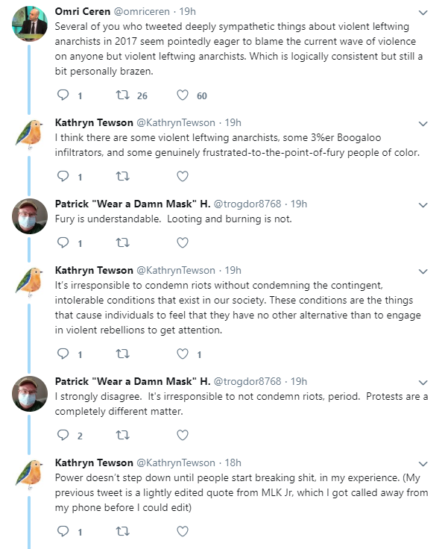Viewport: 445px width, 549px height.
Task: Reply to Omri Ceren's tweet
Action: pyautogui.click(x=63, y=95)
